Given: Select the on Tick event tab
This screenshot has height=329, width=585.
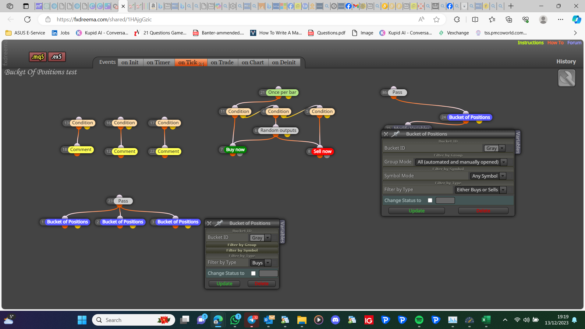Looking at the screenshot, I should pos(191,62).
